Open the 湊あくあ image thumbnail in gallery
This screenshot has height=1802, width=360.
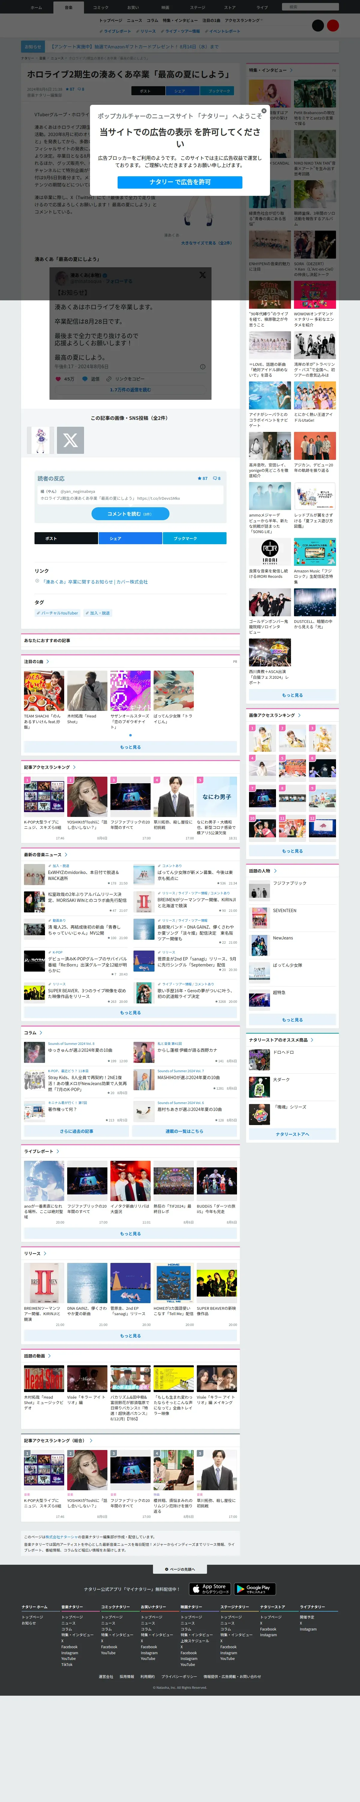point(40,440)
